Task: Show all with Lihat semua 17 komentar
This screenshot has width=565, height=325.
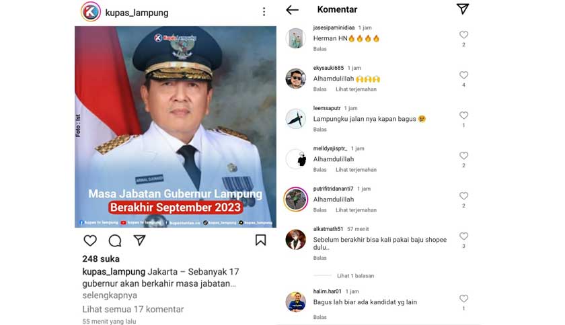Action: click(133, 309)
